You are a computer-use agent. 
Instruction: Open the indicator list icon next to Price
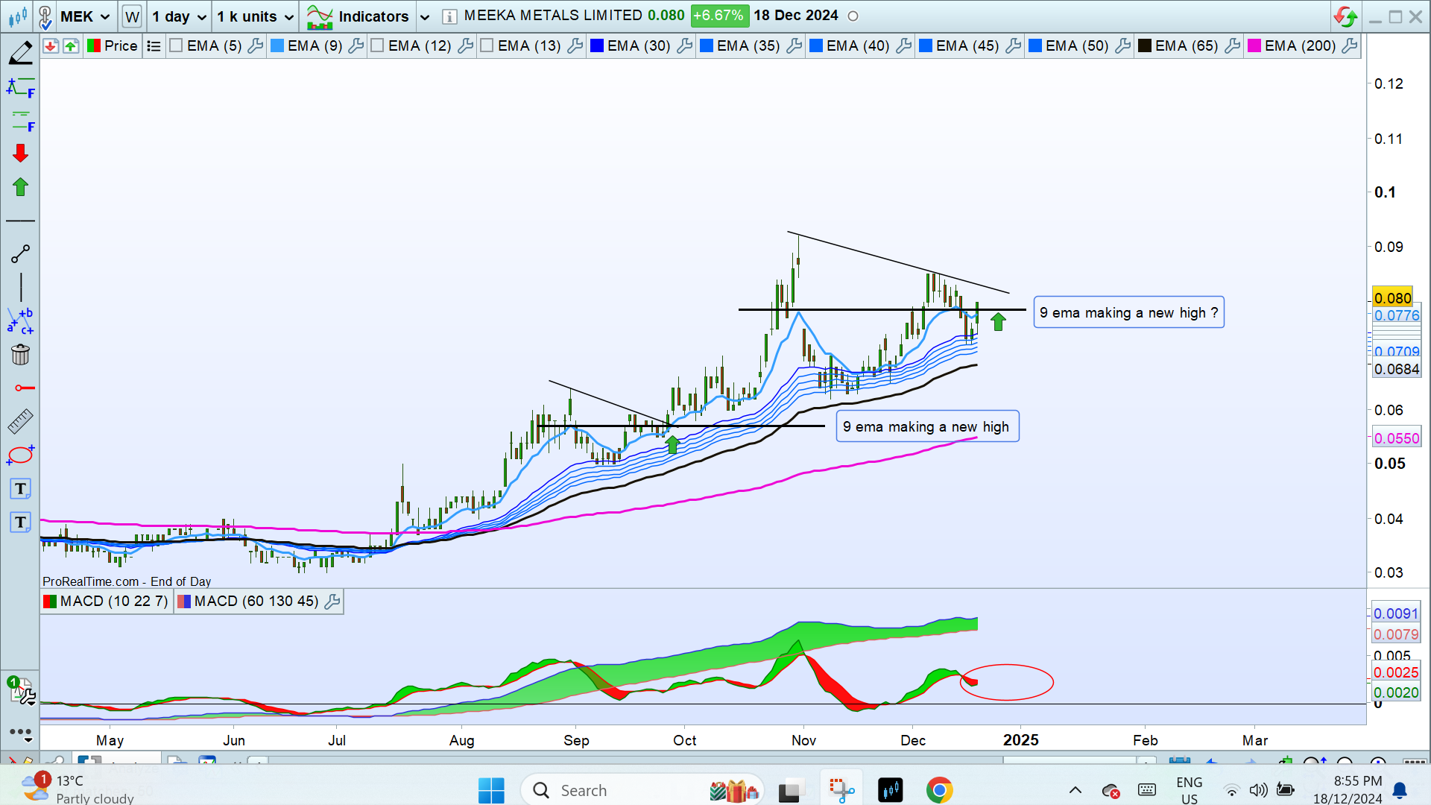(154, 46)
